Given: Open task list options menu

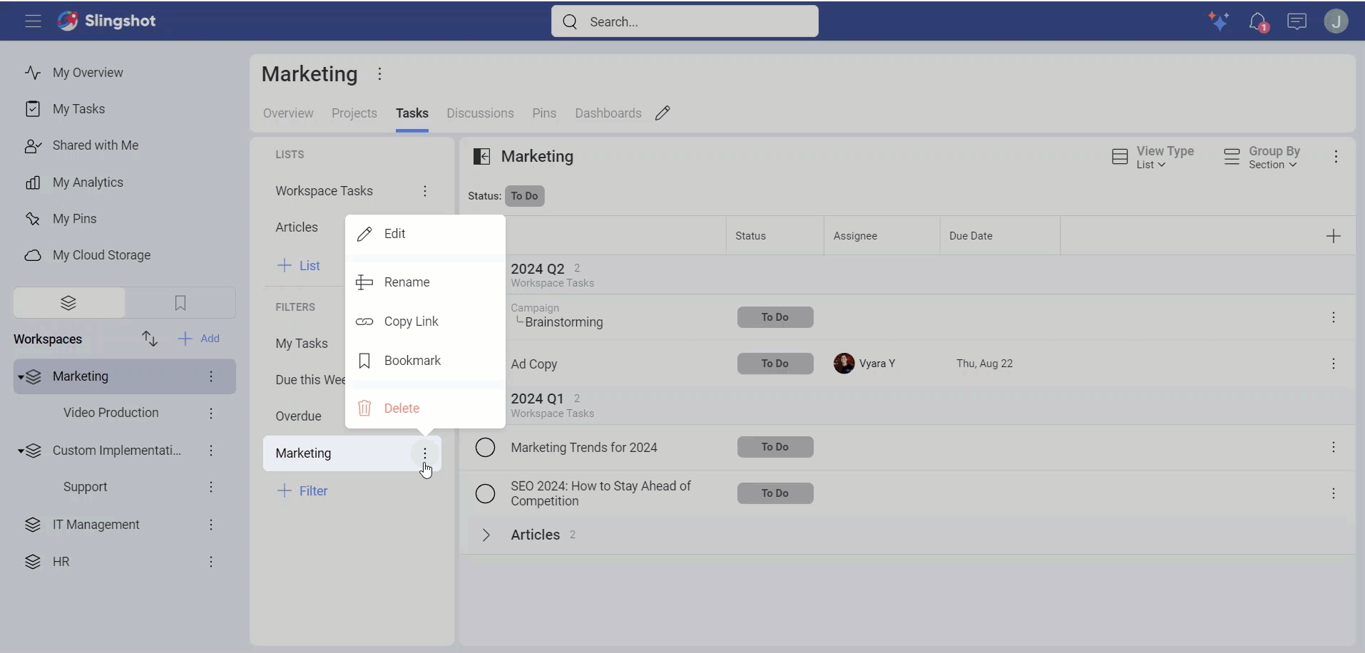Looking at the screenshot, I should (x=1336, y=157).
